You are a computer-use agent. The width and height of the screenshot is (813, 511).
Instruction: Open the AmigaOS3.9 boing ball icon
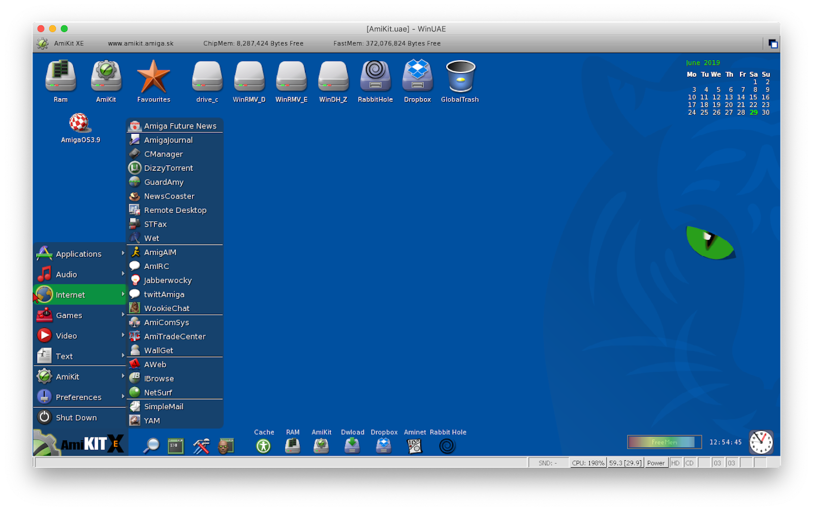pyautogui.click(x=79, y=123)
